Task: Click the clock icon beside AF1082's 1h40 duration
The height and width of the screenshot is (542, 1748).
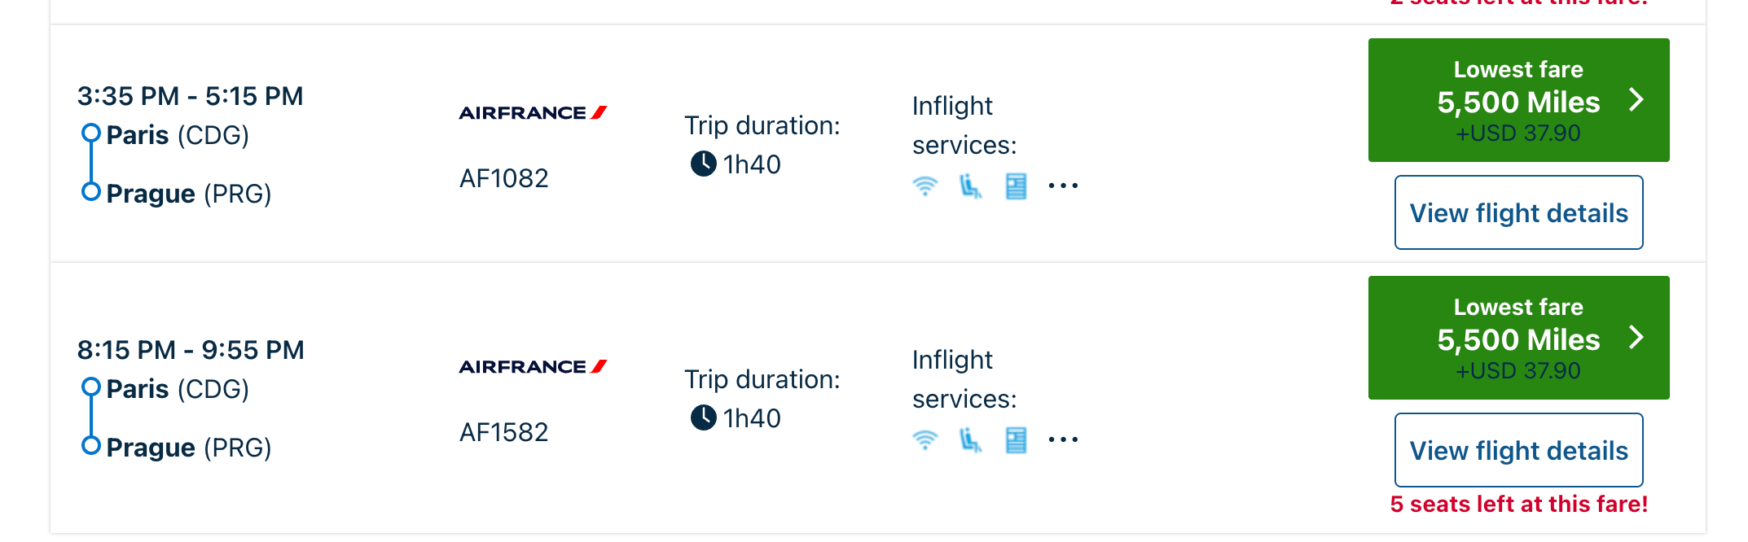Action: 703,164
